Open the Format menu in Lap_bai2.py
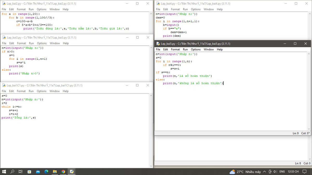The height and width of the screenshot is (175, 312). click(x=21, y=9)
